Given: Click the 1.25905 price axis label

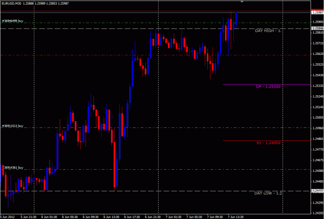Looking at the screenshot, I should tap(318, 22).
